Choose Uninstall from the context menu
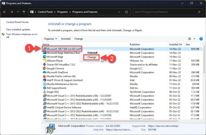Screen dimensions: 206x135 pos(92,53)
